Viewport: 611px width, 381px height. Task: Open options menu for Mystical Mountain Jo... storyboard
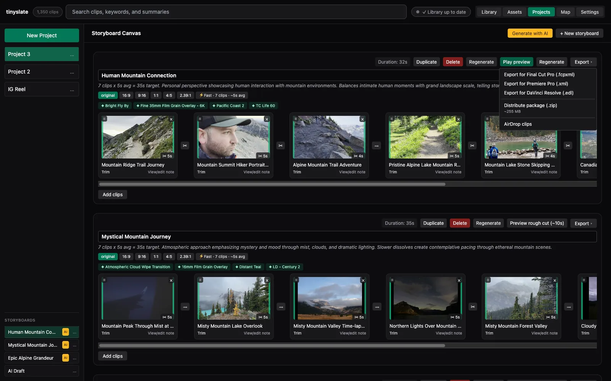tap(74, 345)
